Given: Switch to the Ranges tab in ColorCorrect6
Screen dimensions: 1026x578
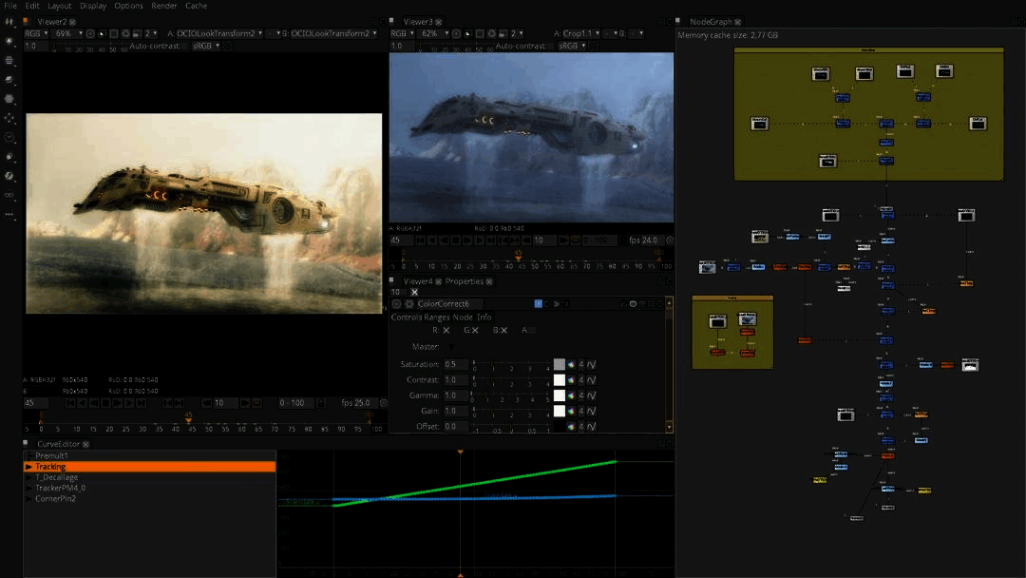Looking at the screenshot, I should [x=437, y=318].
